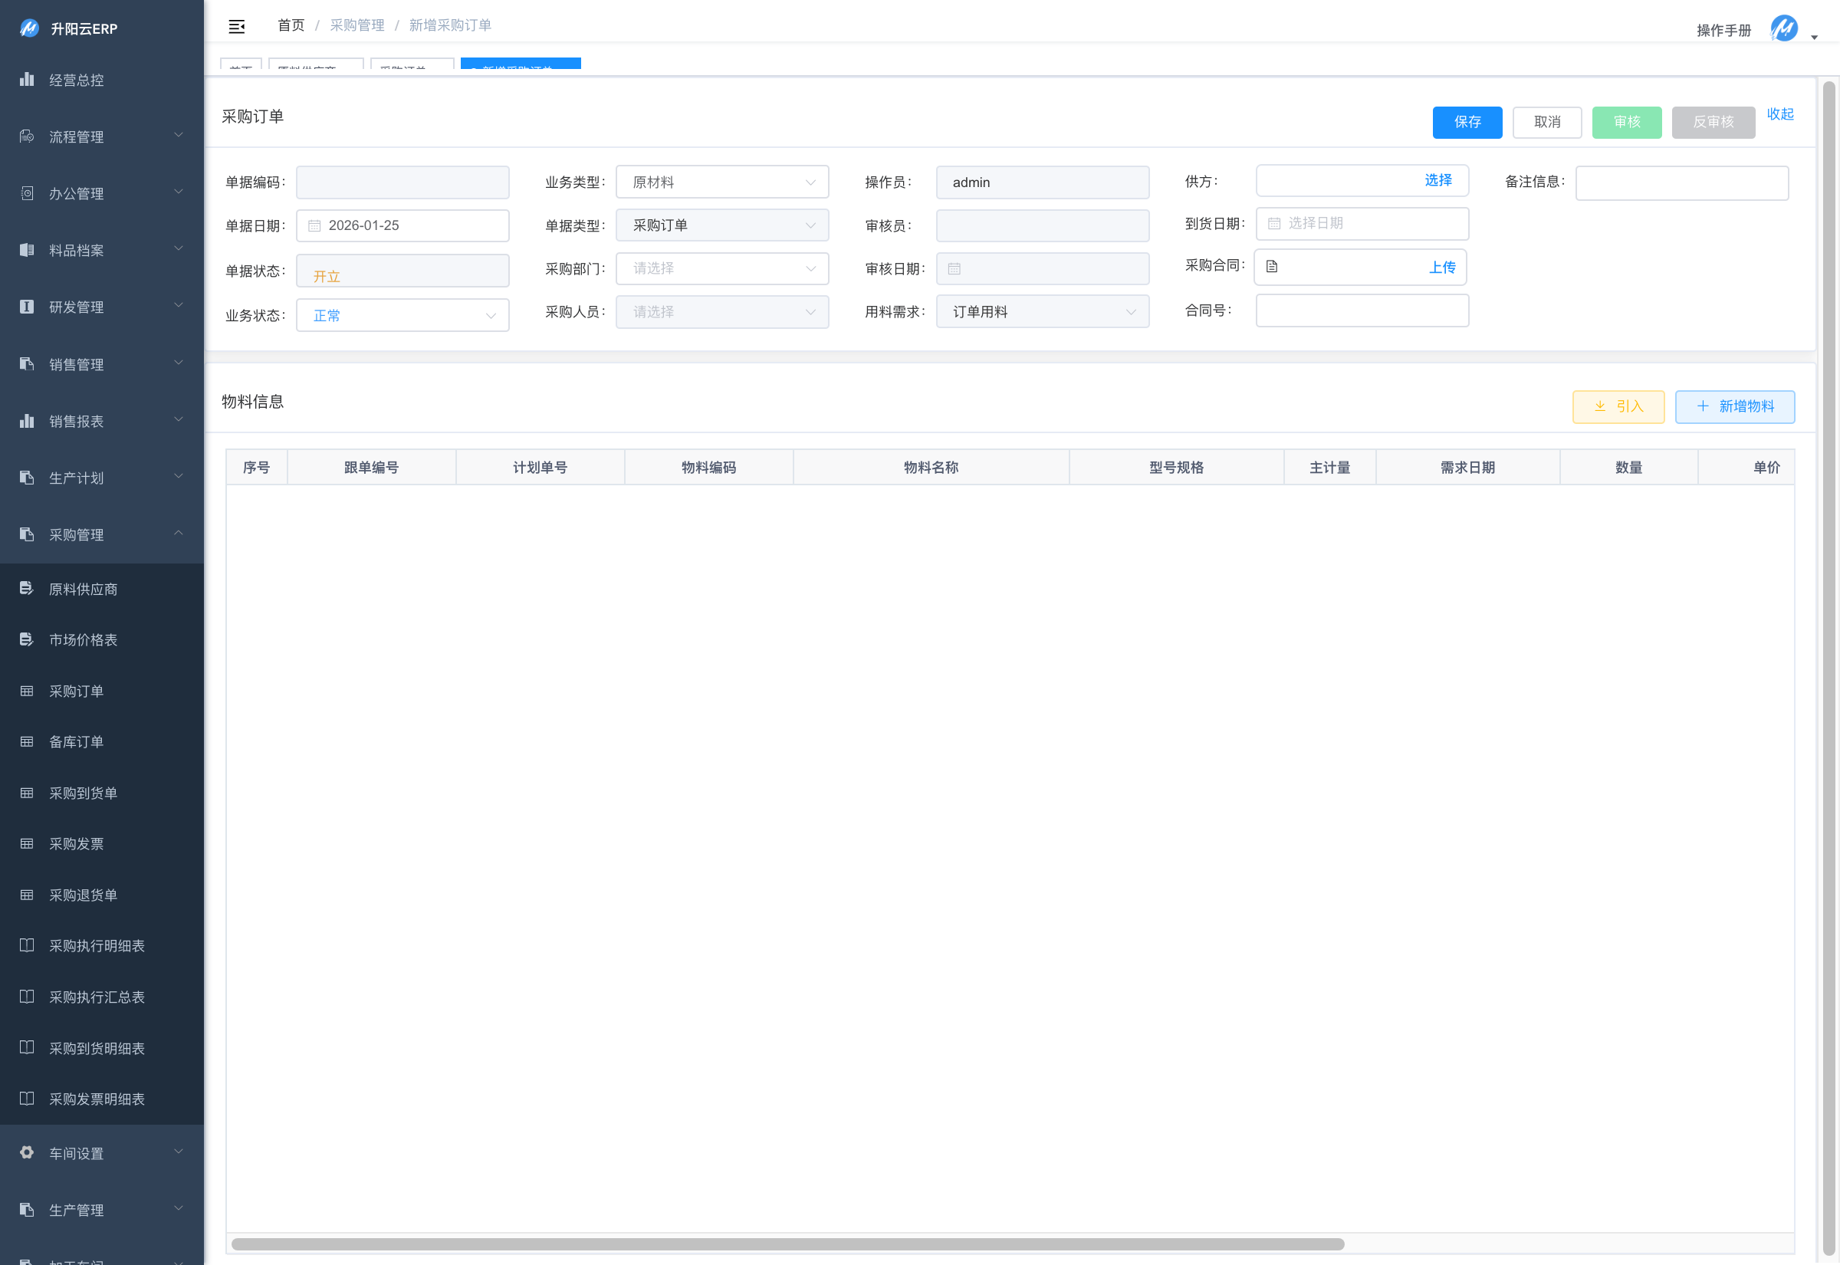Viewport: 1840px width, 1265px height.
Task: Click the 原料供应商 sidebar icon
Action: 27,588
